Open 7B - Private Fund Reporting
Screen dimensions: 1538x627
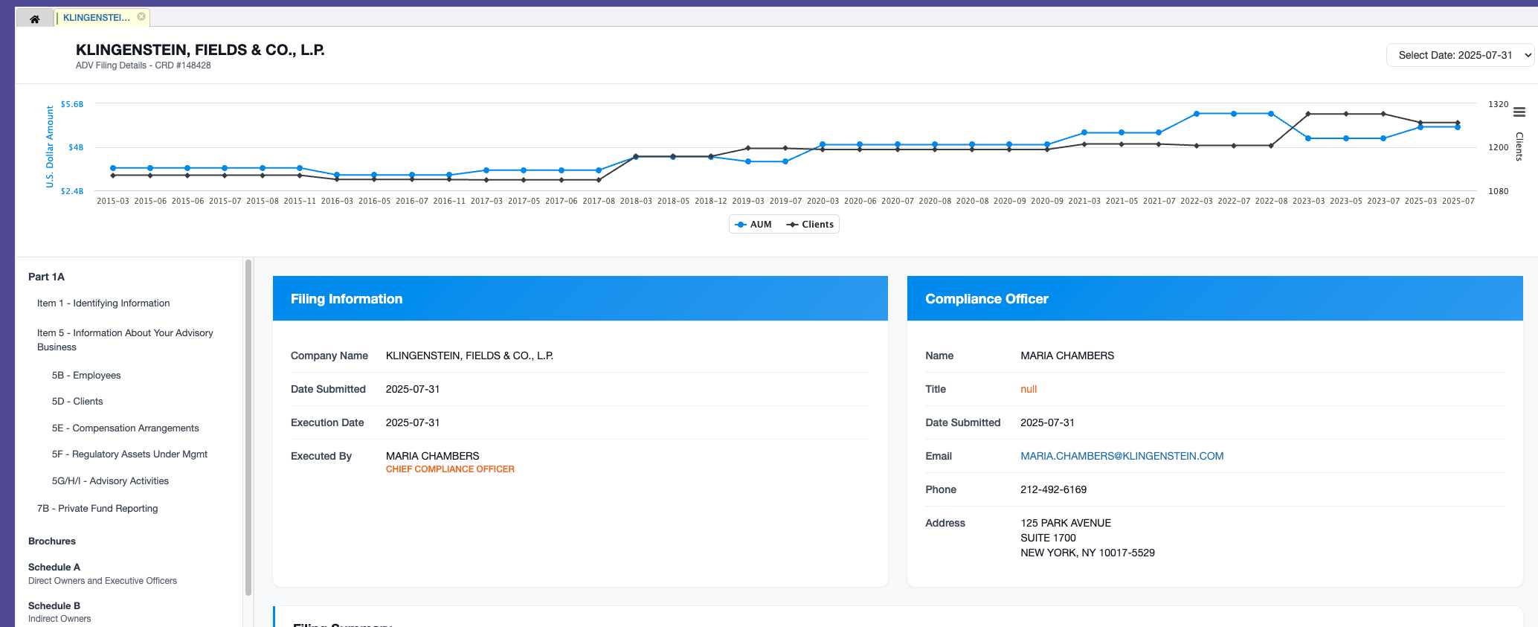[97, 509]
